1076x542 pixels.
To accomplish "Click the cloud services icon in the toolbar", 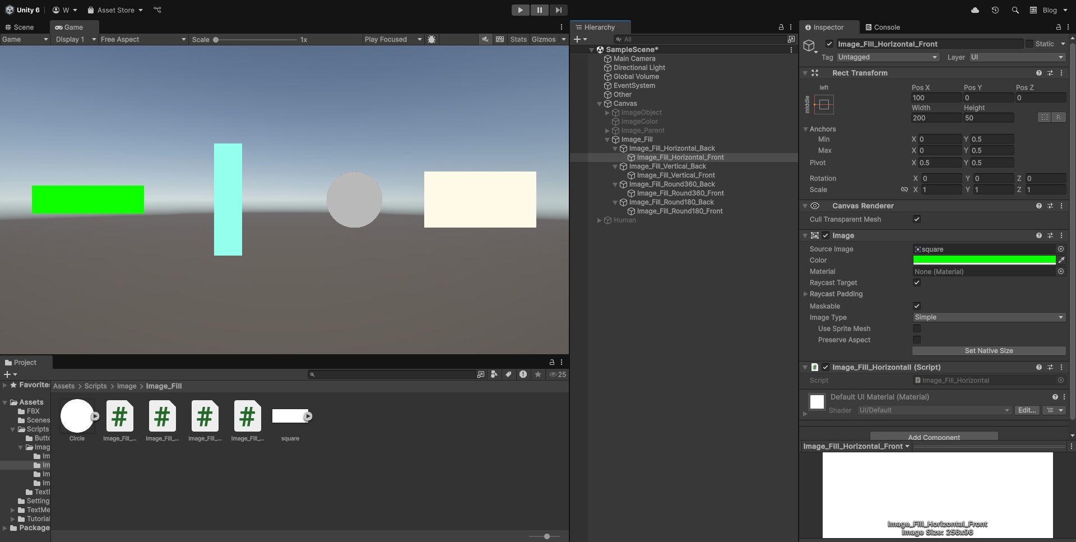I will coord(974,10).
